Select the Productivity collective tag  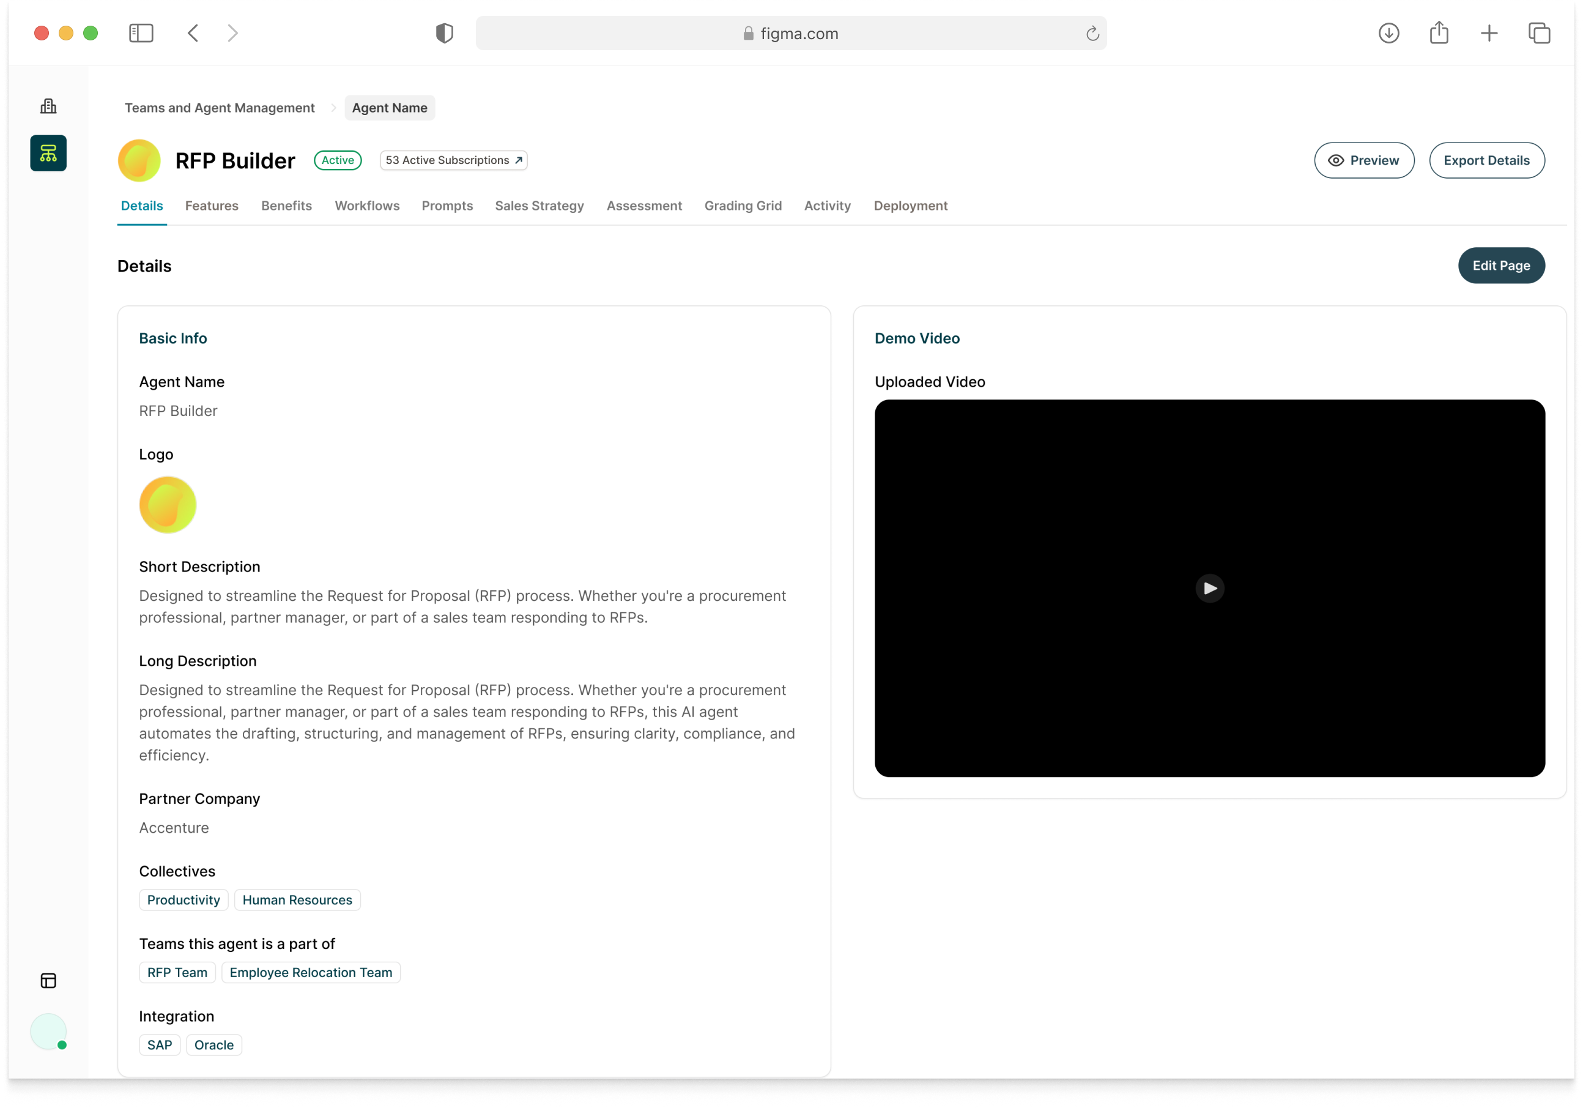tap(184, 900)
